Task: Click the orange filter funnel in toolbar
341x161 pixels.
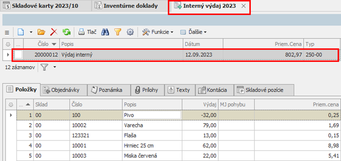Action: coord(118,32)
